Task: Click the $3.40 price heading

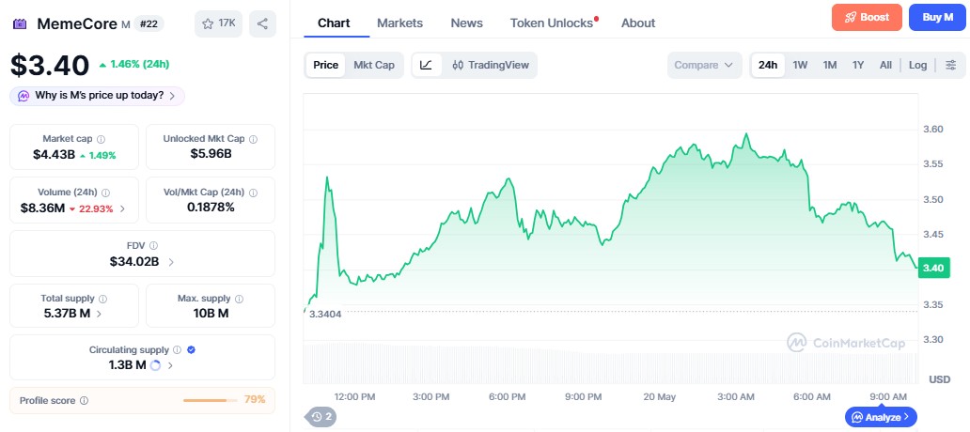Action: tap(50, 65)
